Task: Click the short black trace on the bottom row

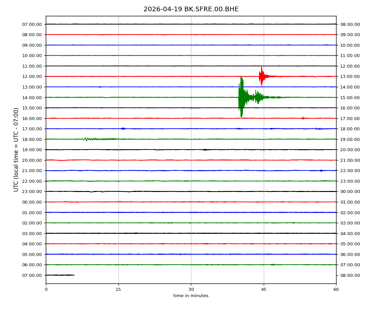Action: 60,275
